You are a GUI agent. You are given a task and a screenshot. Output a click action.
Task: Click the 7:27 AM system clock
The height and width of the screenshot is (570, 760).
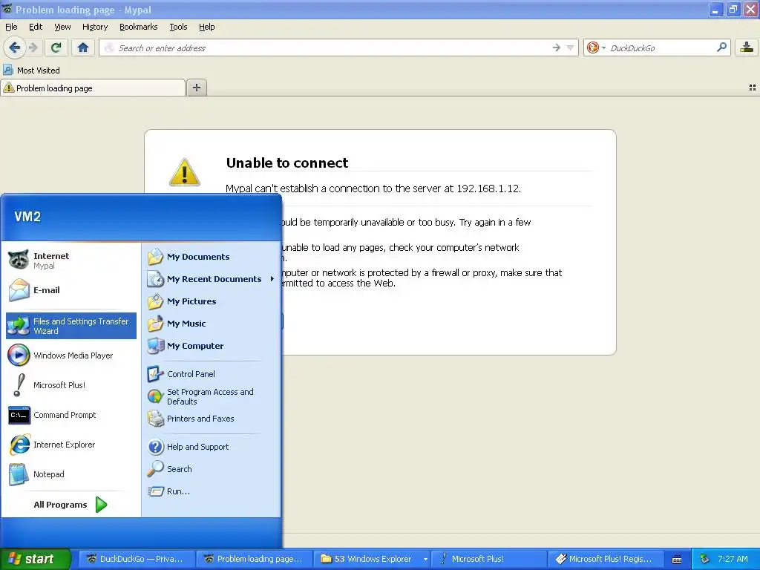733,559
